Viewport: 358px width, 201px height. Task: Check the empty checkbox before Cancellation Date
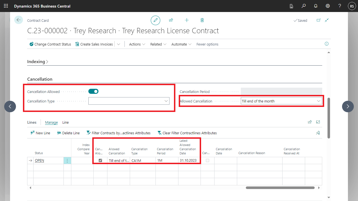(207, 161)
